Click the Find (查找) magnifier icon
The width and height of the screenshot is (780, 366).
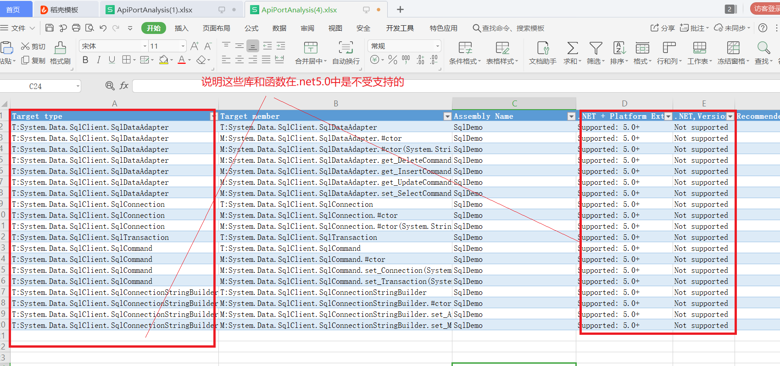pos(763,48)
